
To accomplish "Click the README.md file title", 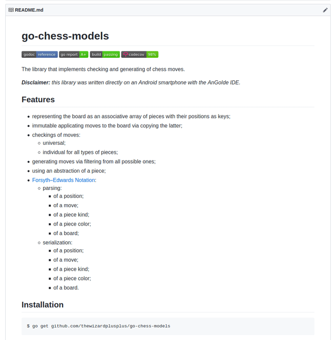I will [x=29, y=10].
